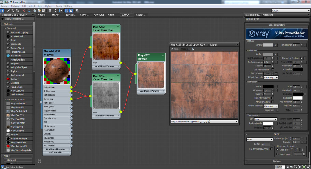The height and width of the screenshot is (169, 311).
Task: Enable Fix dark glossy edges checkbox
Action: pyautogui.click(x=272, y=149)
